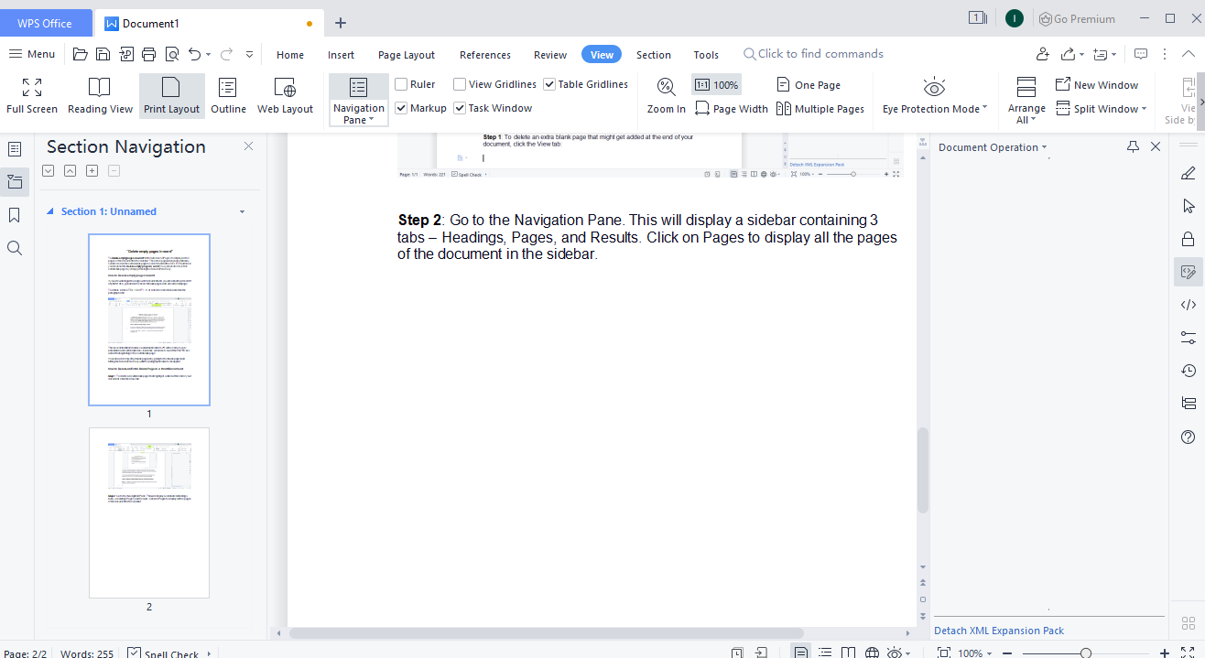Screen dimensions: 1205x658
Task: Uncheck Table Gridlines
Action: click(x=548, y=83)
